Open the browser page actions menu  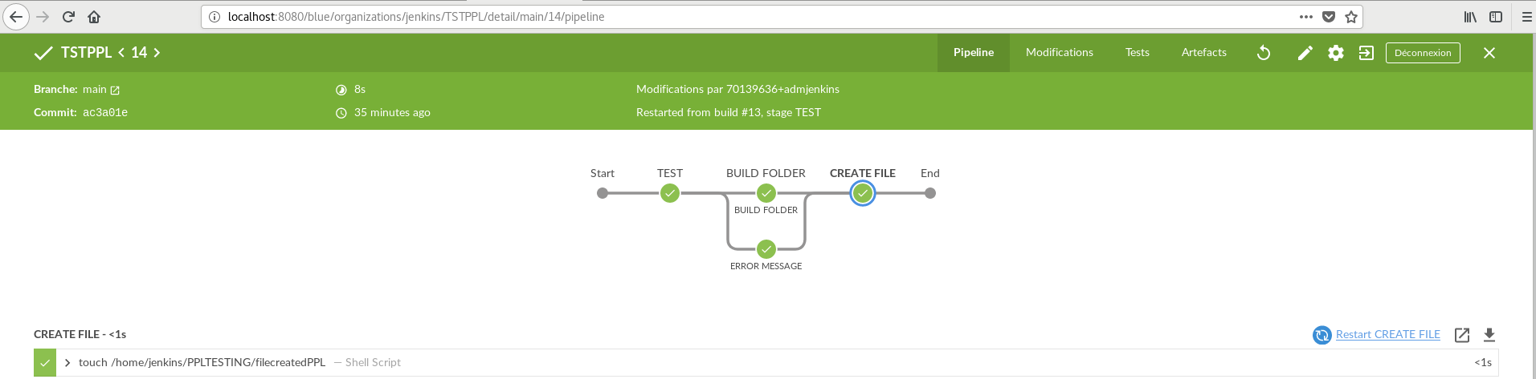coord(1306,17)
